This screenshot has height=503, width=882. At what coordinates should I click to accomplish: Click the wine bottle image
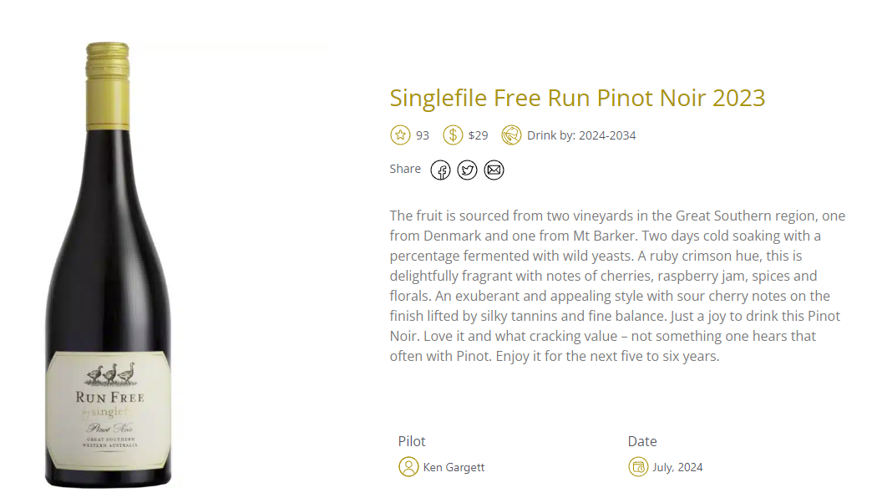(108, 264)
